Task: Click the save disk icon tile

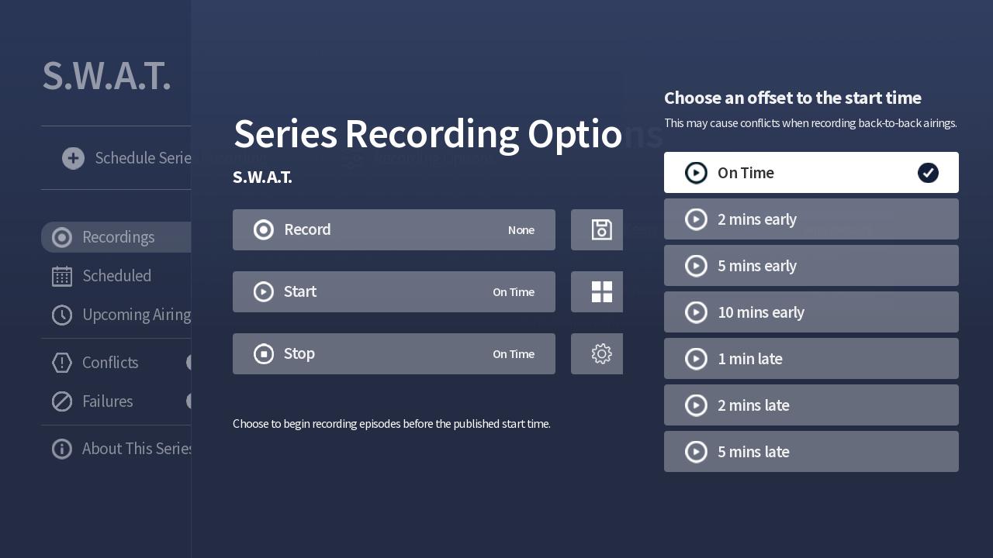Action: [597, 229]
